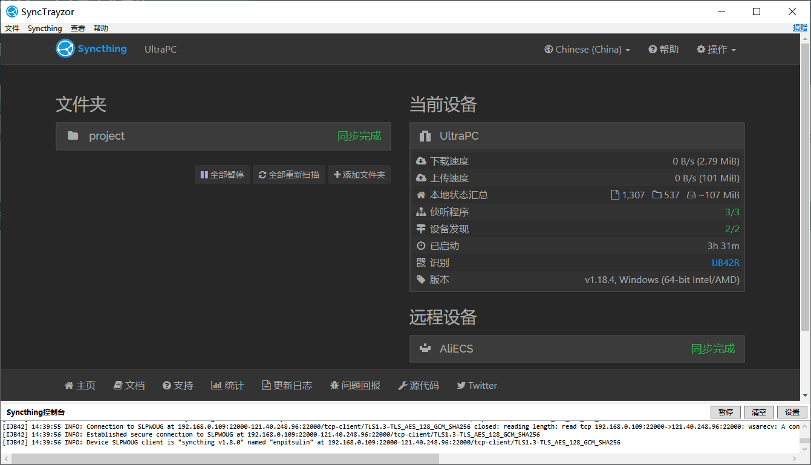Click the clock icon beside 已启动

pyautogui.click(x=422, y=246)
